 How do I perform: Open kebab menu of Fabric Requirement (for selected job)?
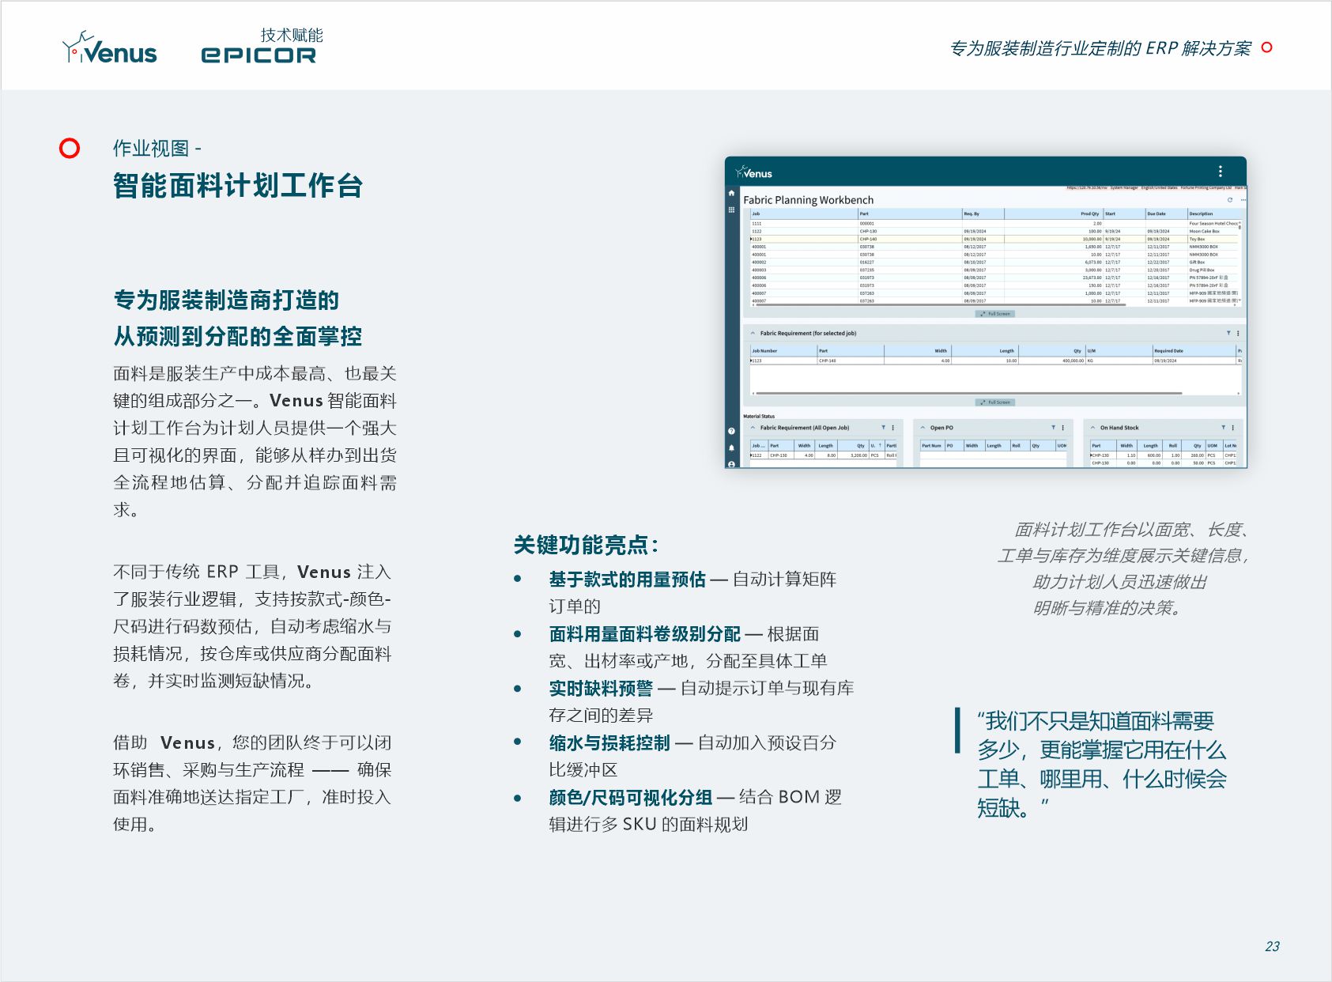tap(1238, 333)
